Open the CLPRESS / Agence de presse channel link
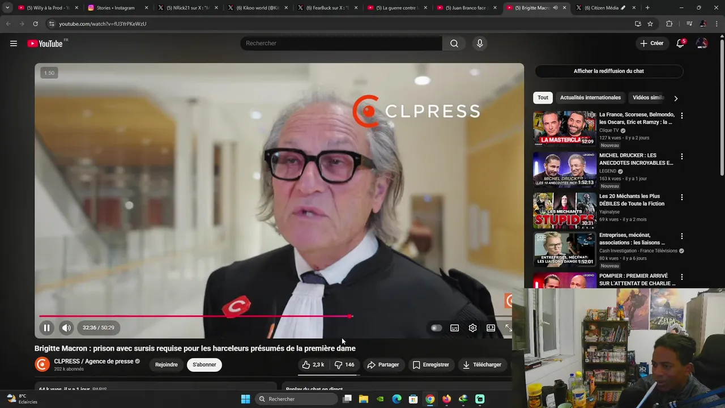This screenshot has height=408, width=725. point(93,362)
